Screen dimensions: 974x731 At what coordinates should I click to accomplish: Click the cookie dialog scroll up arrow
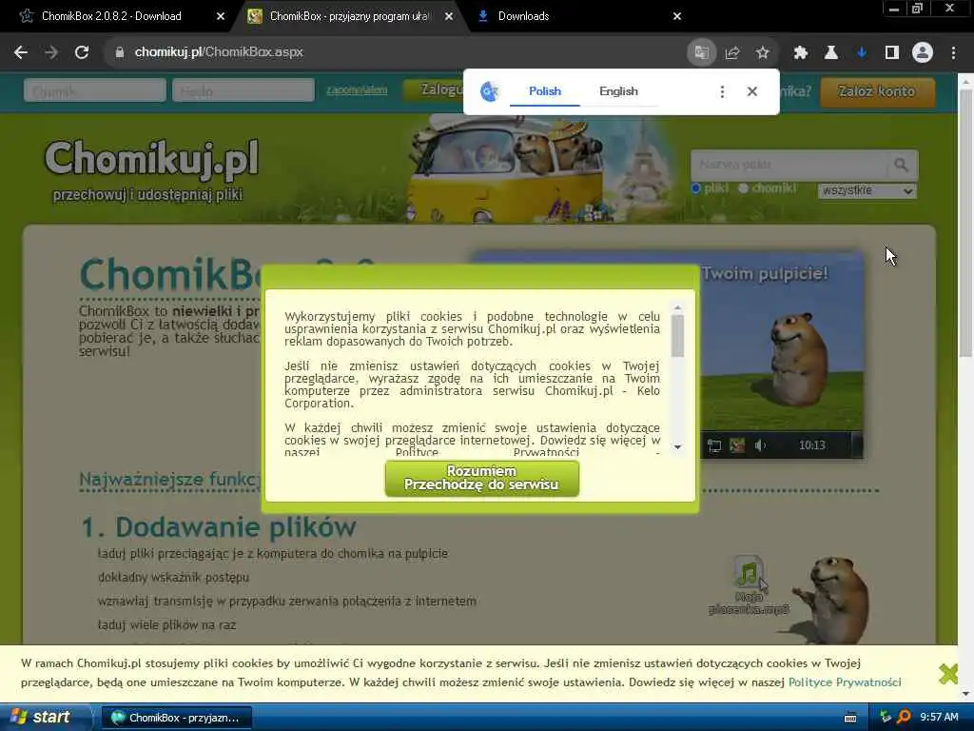[677, 307]
